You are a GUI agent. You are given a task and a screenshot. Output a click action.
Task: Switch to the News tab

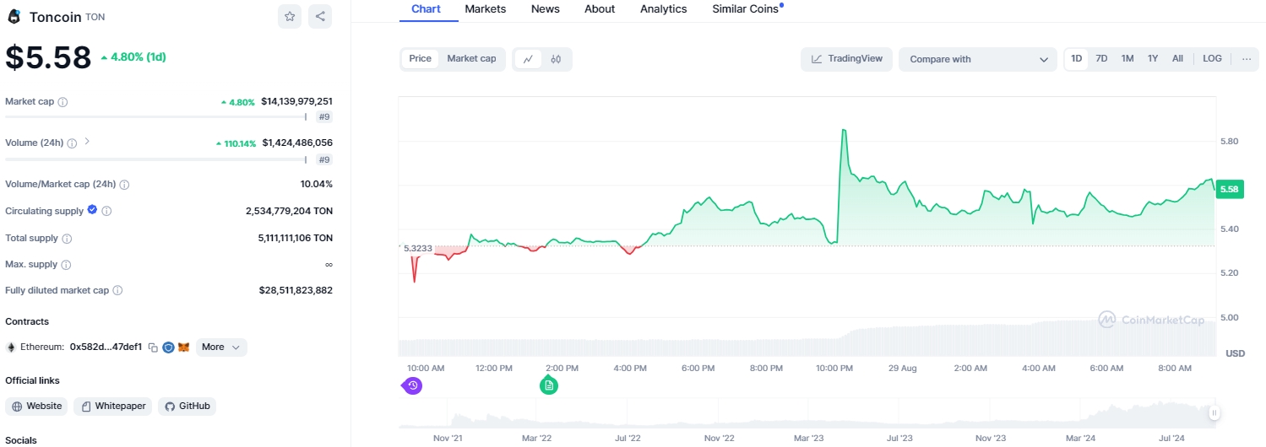point(546,9)
